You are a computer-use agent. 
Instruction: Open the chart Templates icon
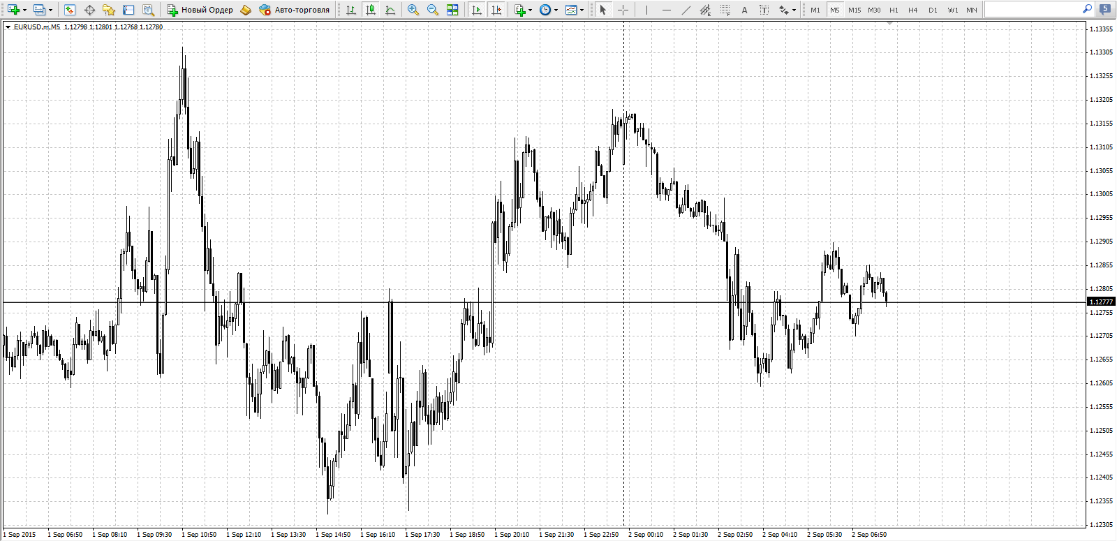pos(571,10)
